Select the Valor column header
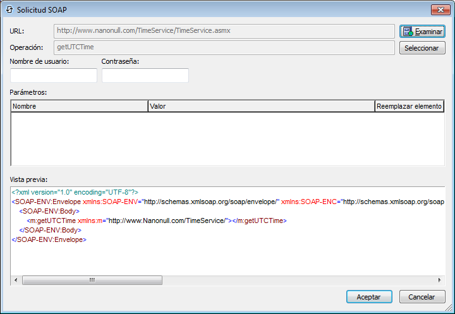This screenshot has width=455, height=314. pos(261,106)
